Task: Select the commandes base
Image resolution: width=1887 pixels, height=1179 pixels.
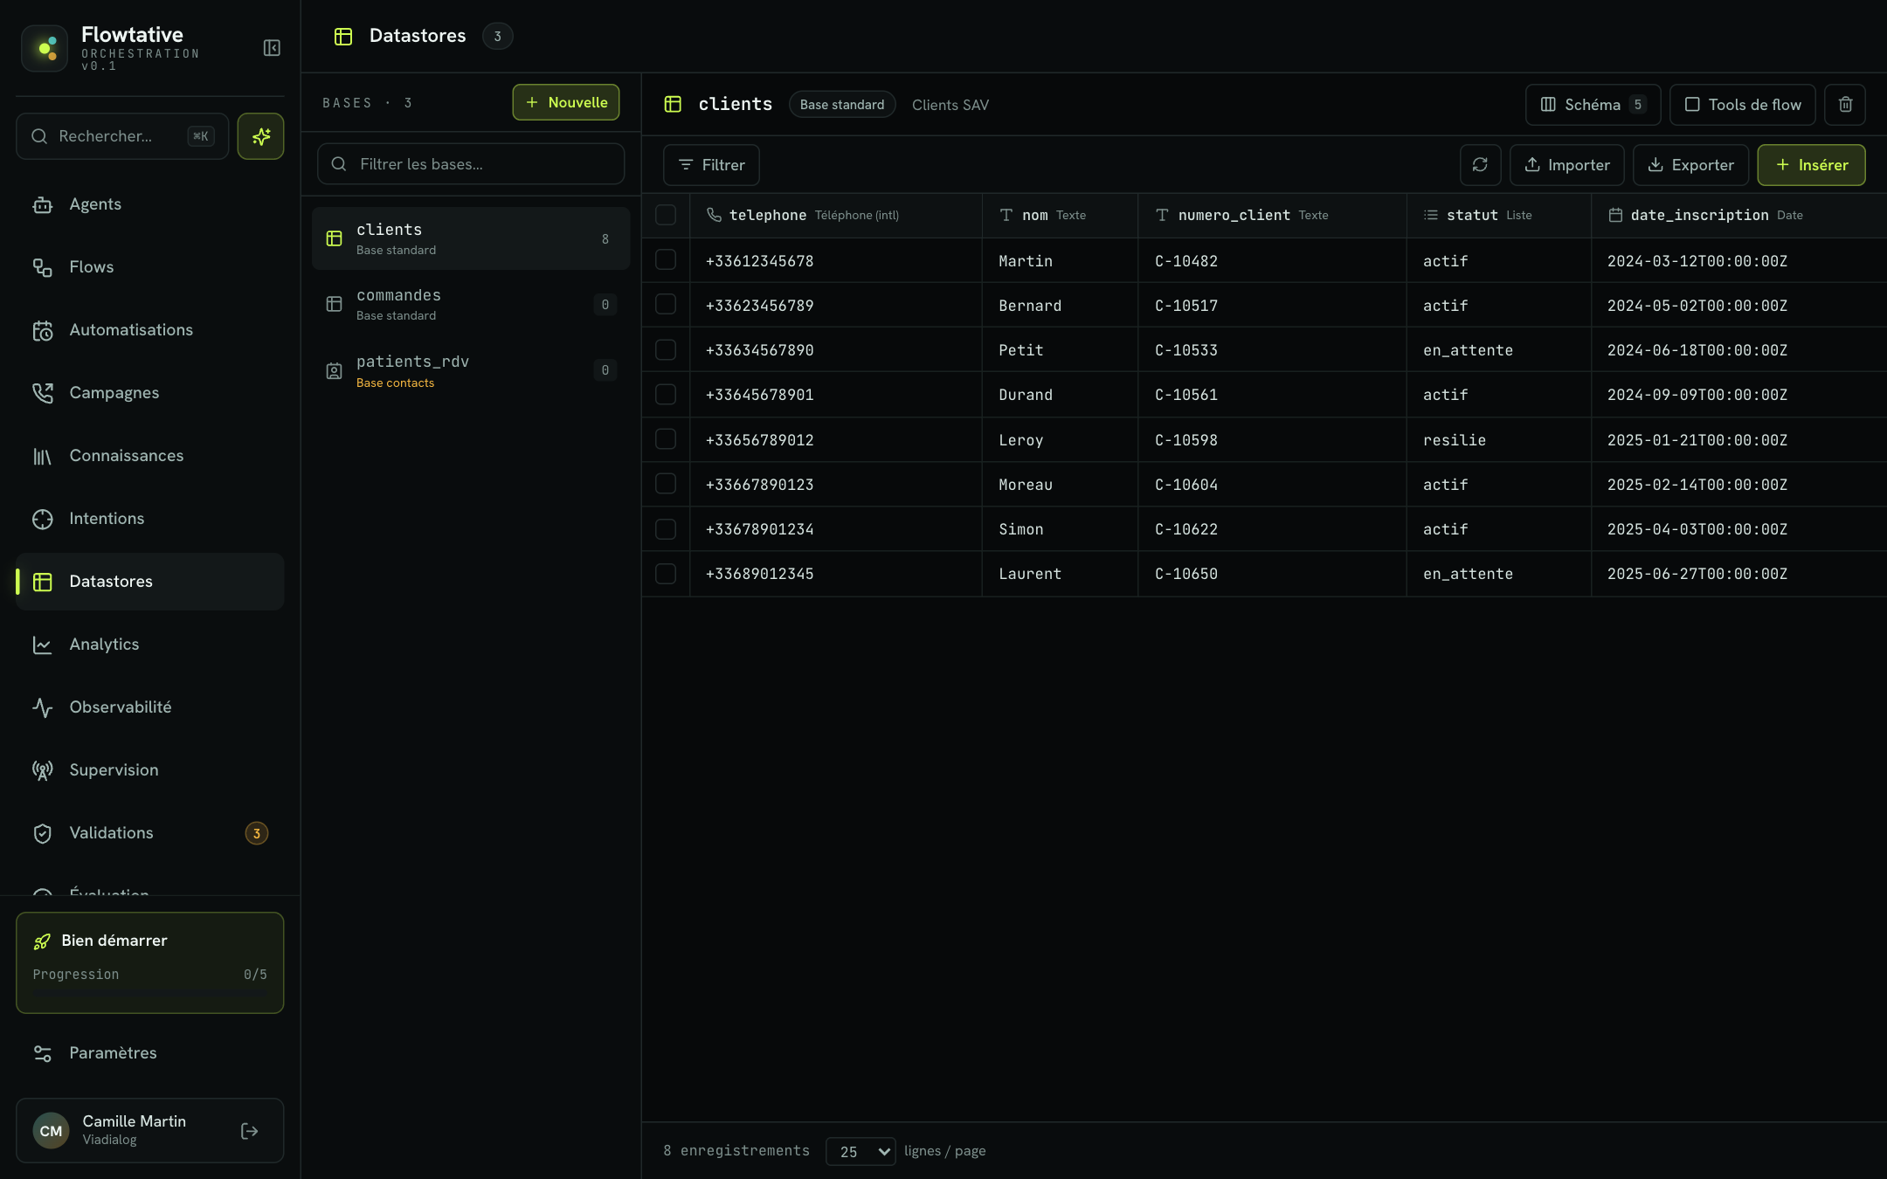Action: coord(471,305)
